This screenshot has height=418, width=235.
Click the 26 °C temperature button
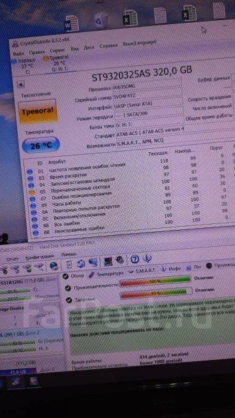40,146
